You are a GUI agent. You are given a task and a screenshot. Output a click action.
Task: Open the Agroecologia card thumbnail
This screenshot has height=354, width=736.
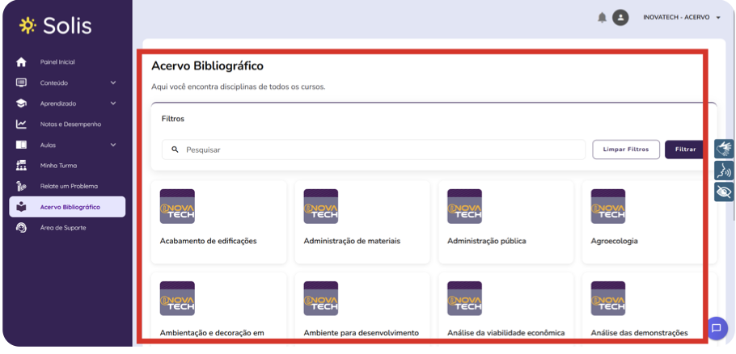[608, 206]
